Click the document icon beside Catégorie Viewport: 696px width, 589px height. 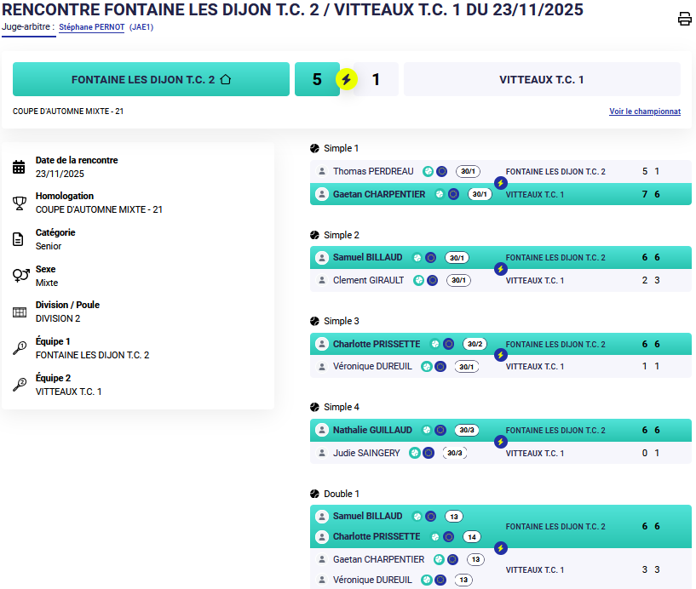(x=19, y=239)
